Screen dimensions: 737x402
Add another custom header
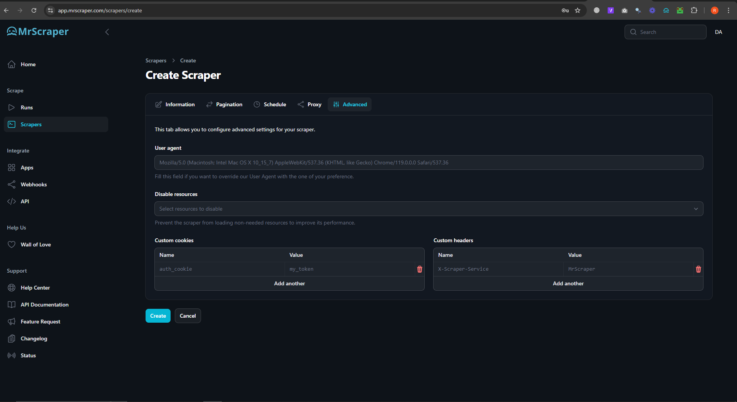[568, 283]
